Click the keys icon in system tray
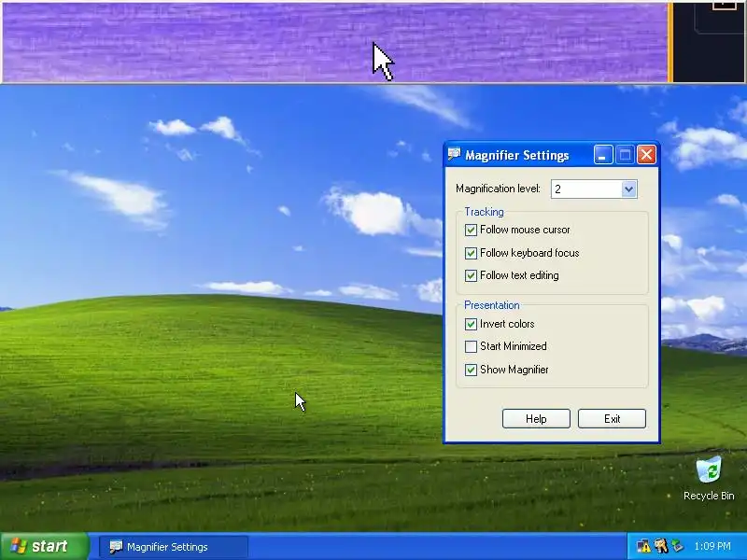 coord(661,546)
